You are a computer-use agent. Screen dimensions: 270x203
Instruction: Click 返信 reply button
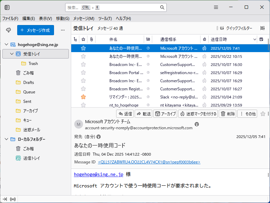(x=125, y=114)
